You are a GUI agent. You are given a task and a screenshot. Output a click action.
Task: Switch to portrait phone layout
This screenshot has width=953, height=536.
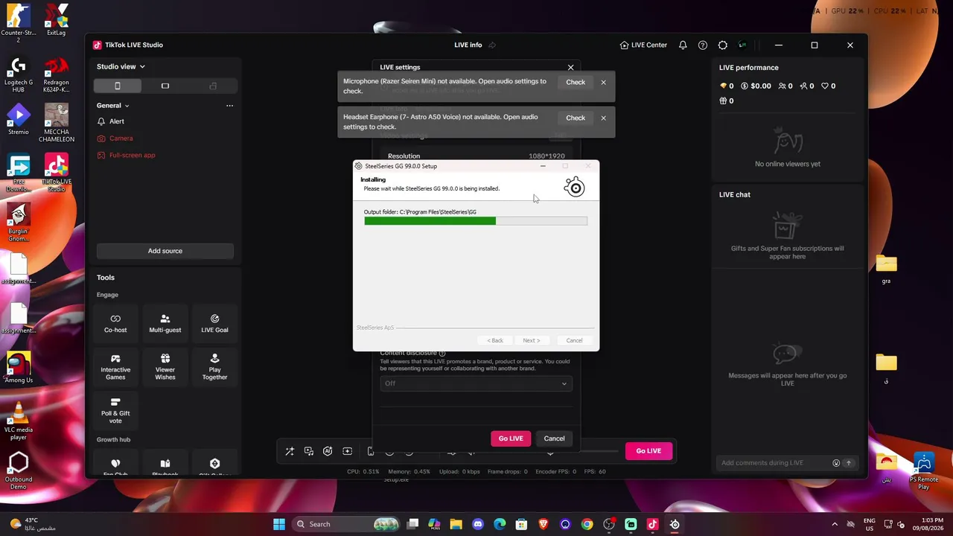[x=118, y=86]
